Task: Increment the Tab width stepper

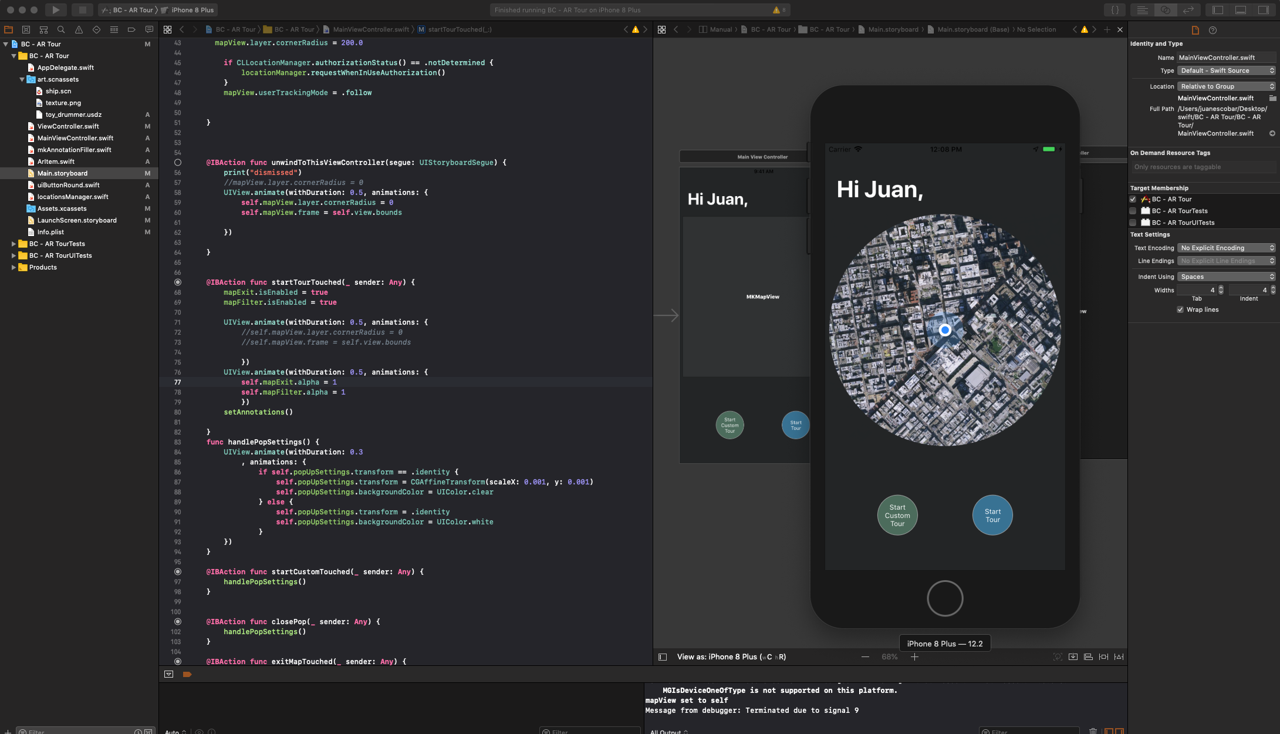Action: [1221, 288]
